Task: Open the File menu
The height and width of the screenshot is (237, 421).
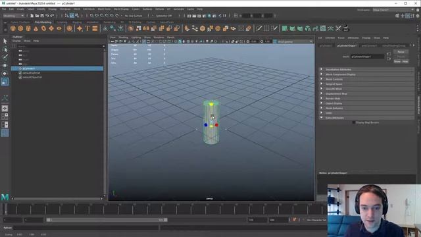Action: click(x=4, y=9)
